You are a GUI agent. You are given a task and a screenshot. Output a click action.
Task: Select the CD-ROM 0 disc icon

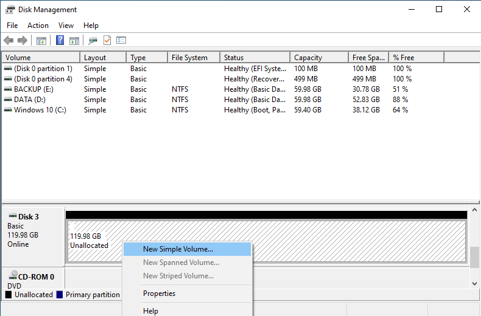tap(13, 275)
